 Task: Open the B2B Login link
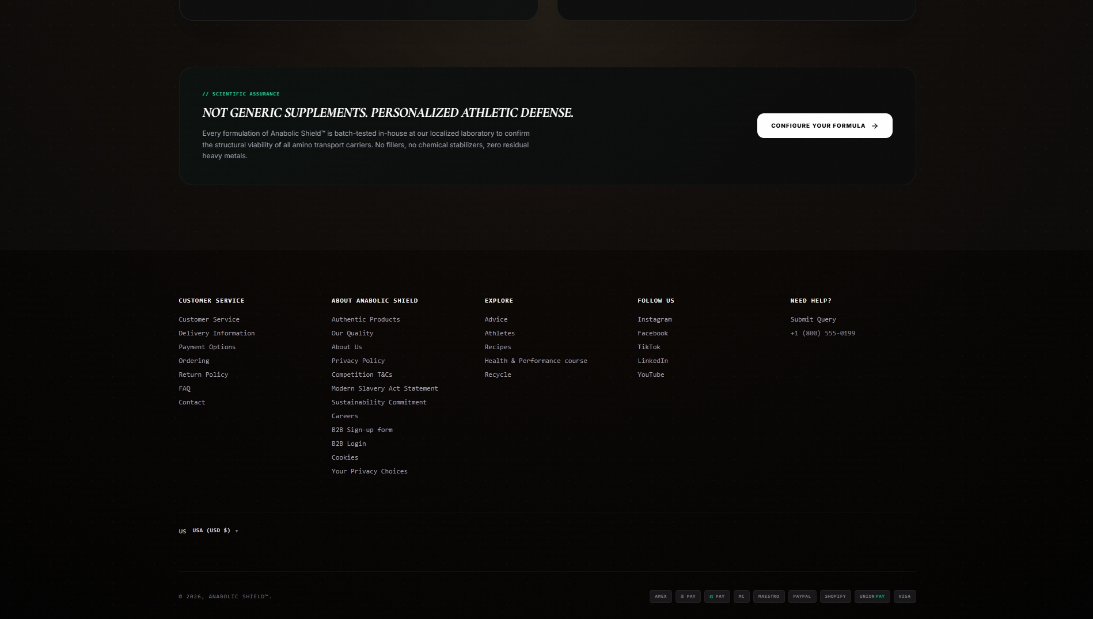[349, 444]
